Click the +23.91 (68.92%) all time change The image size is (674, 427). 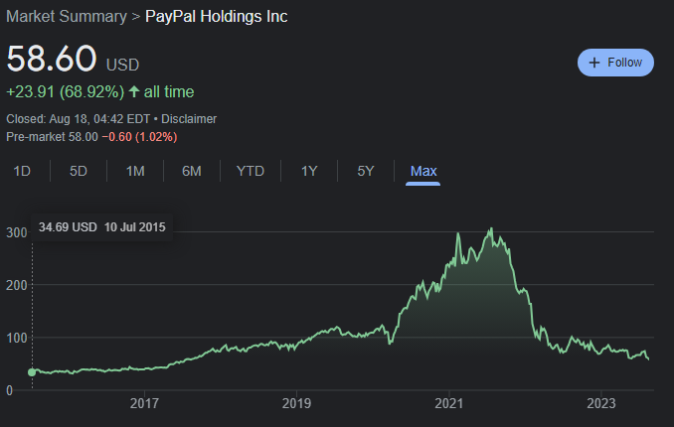tap(100, 92)
